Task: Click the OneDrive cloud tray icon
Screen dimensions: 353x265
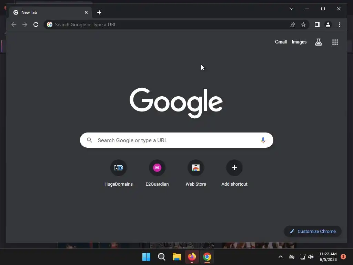Action: pyautogui.click(x=292, y=257)
